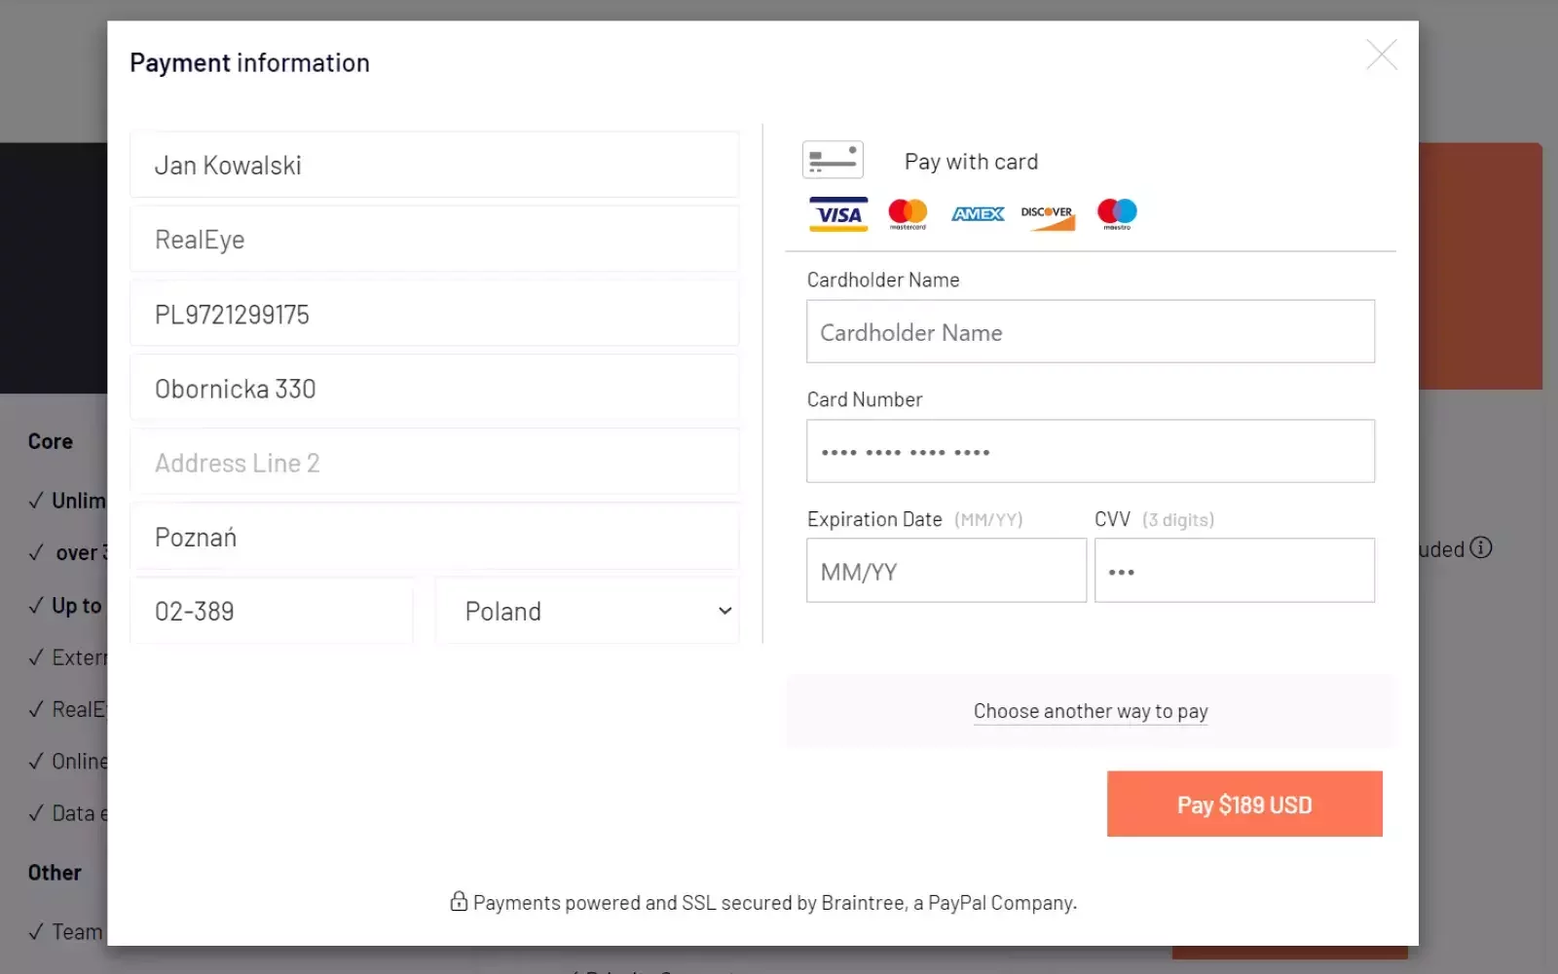Click the credit card icon beside Pay with card
The width and height of the screenshot is (1558, 974).
pos(833,161)
